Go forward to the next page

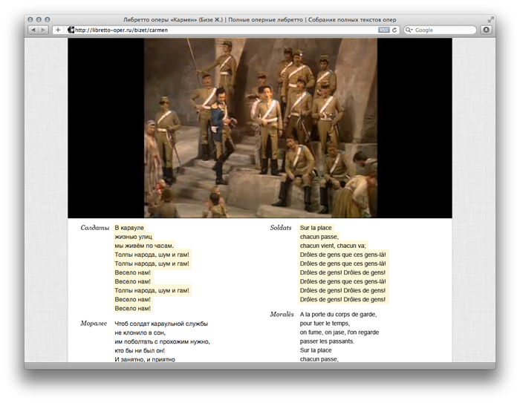point(43,30)
